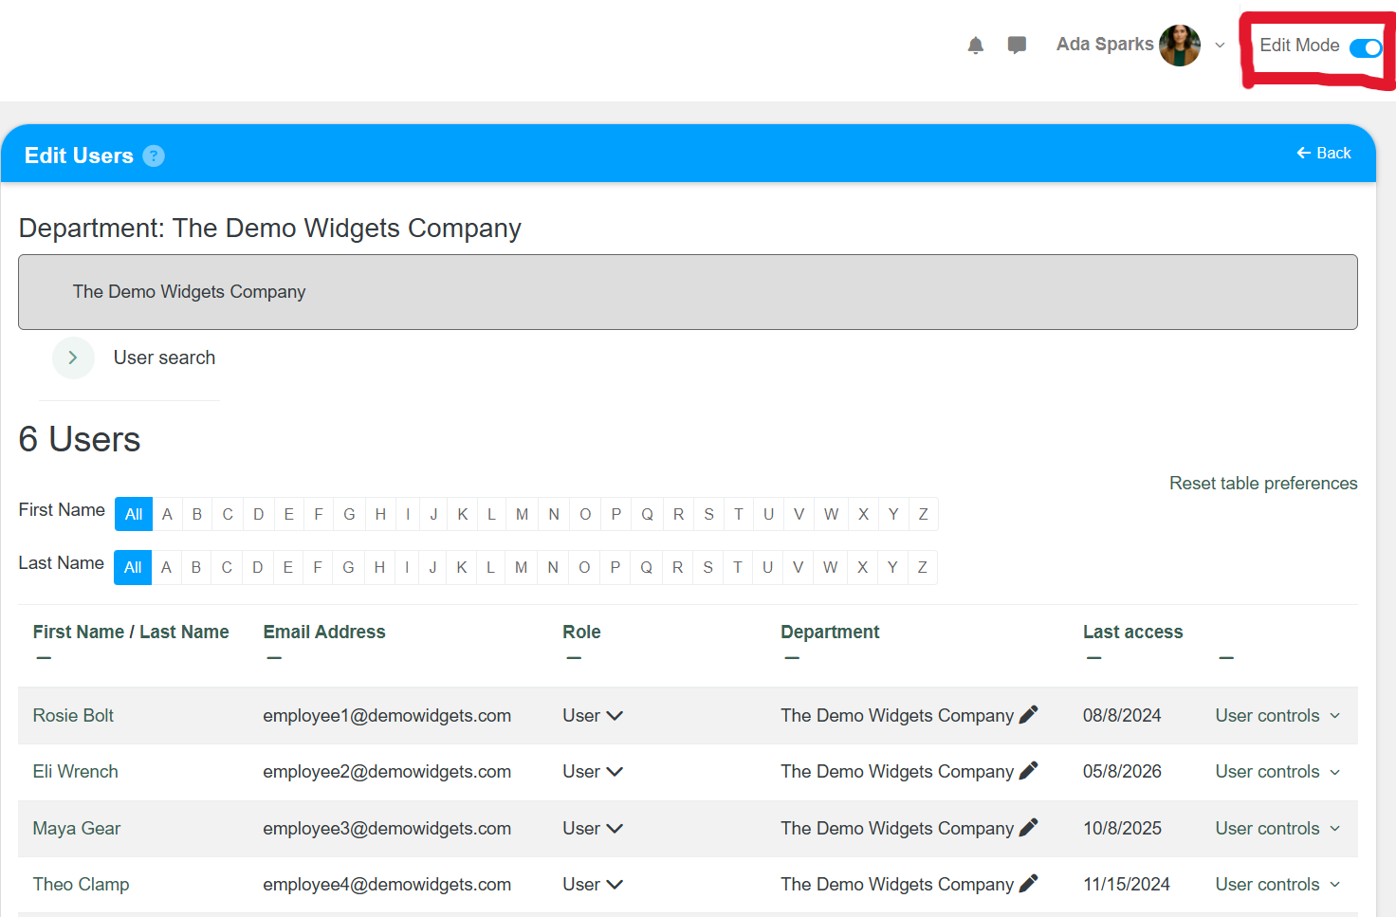Filter First Name by letter A
1396x917 pixels.
point(167,514)
